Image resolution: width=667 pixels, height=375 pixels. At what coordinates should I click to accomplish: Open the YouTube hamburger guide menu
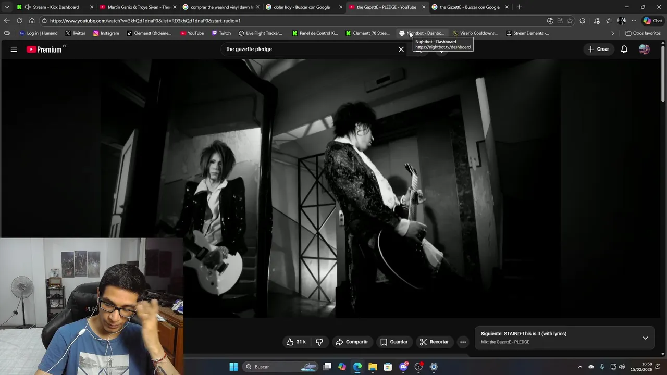point(14,49)
